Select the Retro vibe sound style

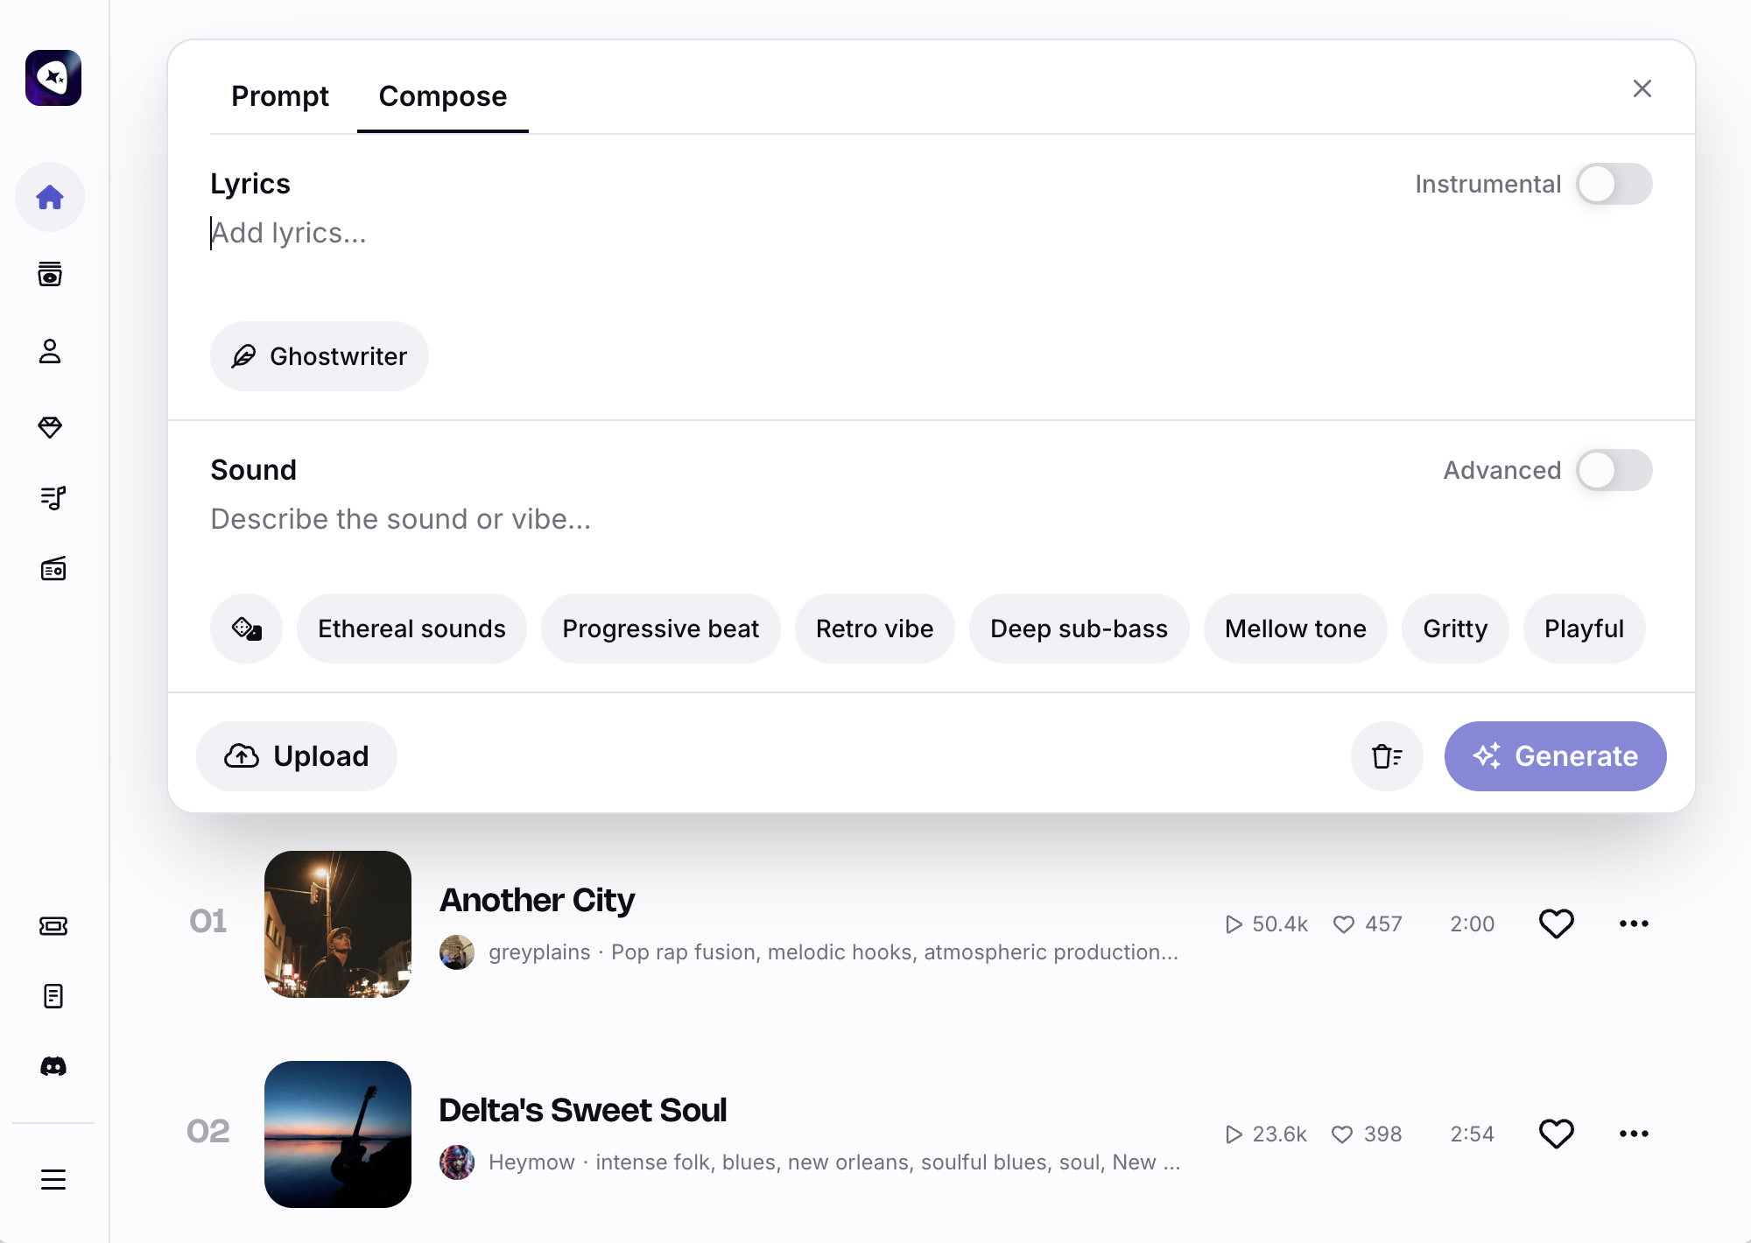tap(873, 629)
